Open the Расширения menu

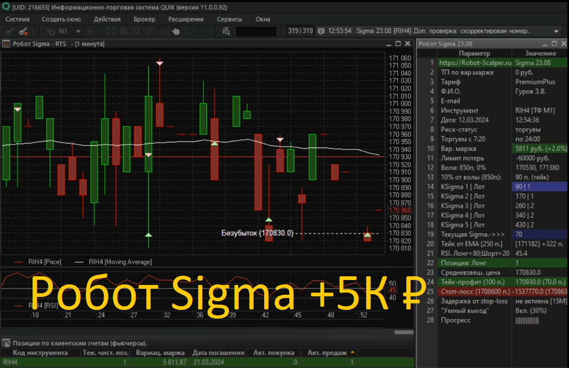186,19
